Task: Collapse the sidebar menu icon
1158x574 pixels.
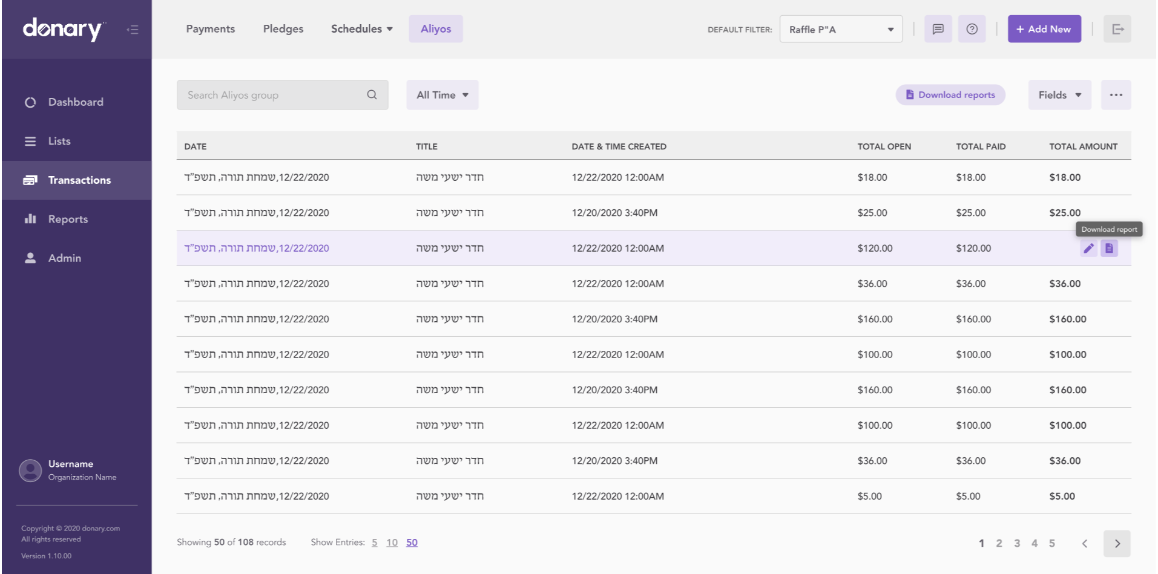Action: point(133,30)
